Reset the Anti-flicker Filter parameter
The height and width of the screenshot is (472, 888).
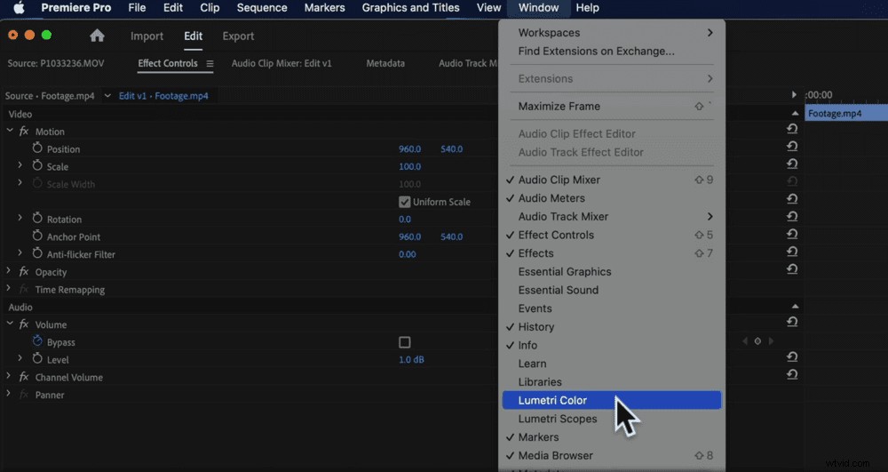tap(792, 252)
